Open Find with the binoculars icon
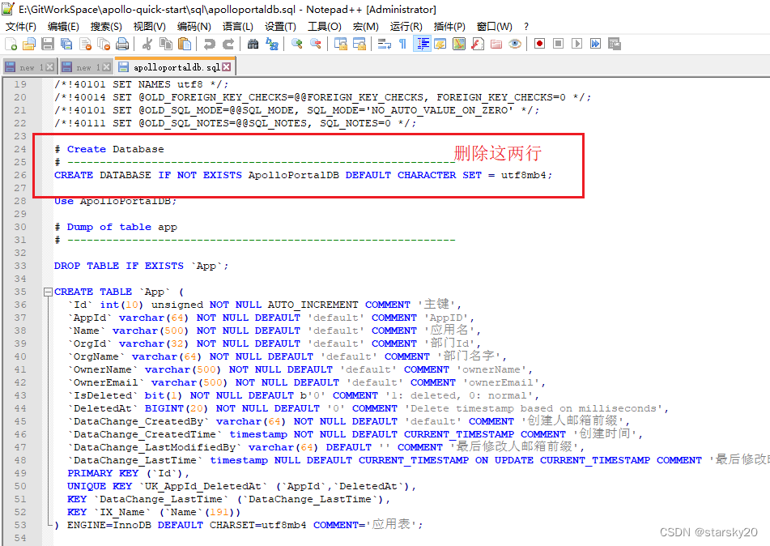770x546 pixels. (253, 45)
